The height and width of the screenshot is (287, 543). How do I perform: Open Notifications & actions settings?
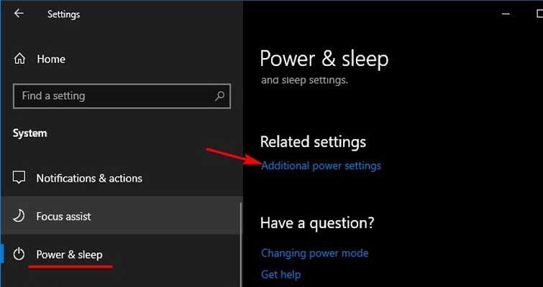pyautogui.click(x=89, y=178)
